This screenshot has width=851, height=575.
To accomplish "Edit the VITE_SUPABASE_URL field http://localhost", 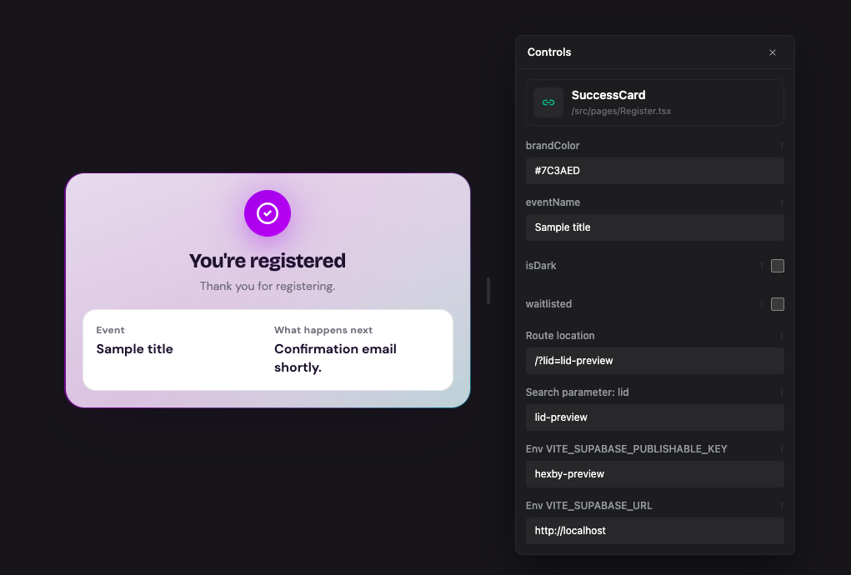I will 654,531.
